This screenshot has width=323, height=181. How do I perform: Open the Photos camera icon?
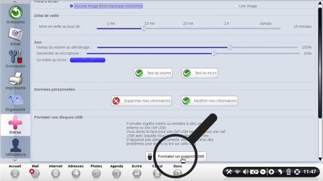[96, 173]
